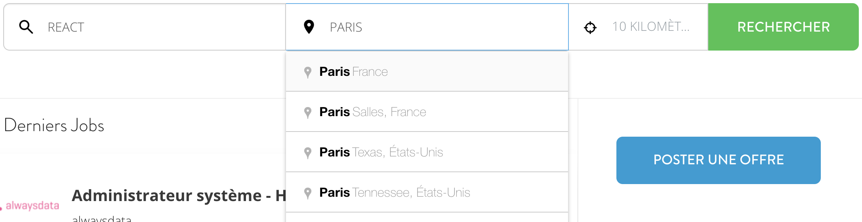Open the alwaysdata company logo

pyautogui.click(x=30, y=206)
